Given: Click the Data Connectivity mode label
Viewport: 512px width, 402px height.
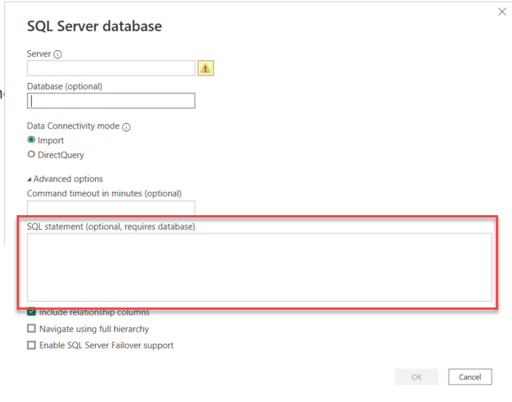Looking at the screenshot, I should coord(73,126).
